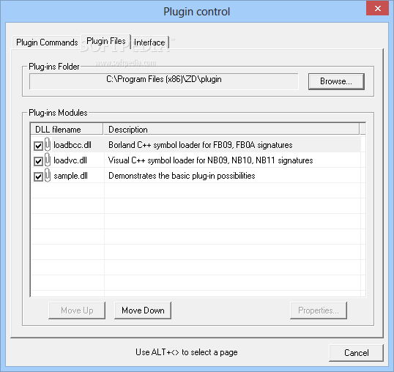This screenshot has height=372, width=394.
Task: Click the paperclip icon beside loadbcc.dll
Action: [48, 144]
